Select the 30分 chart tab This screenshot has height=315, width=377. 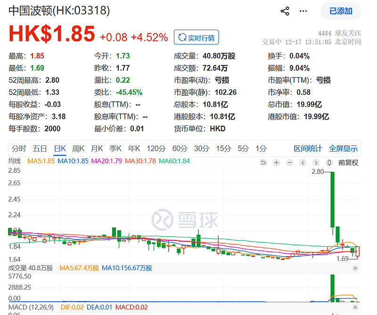(x=202, y=148)
